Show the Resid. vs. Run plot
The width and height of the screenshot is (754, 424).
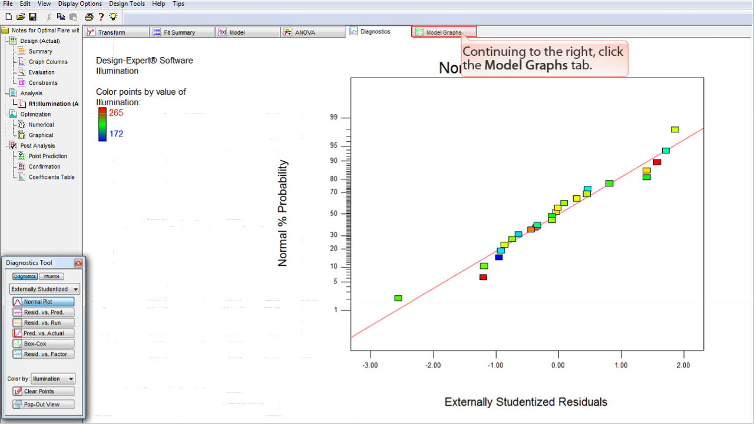43,323
